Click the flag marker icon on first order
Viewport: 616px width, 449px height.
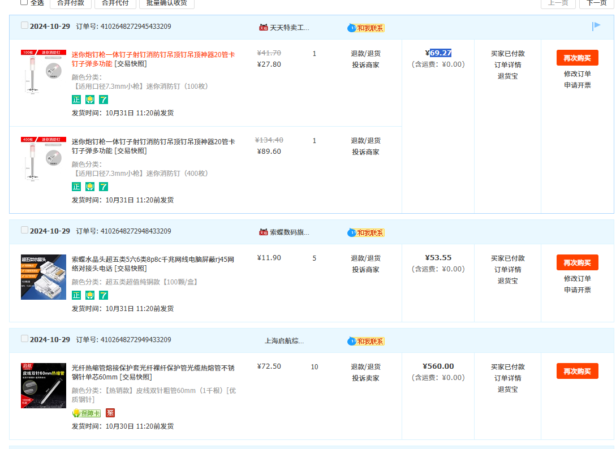pos(596,26)
